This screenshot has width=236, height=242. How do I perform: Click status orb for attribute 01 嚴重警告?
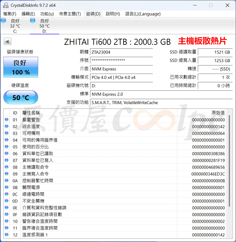pyautogui.click(x=6, y=120)
